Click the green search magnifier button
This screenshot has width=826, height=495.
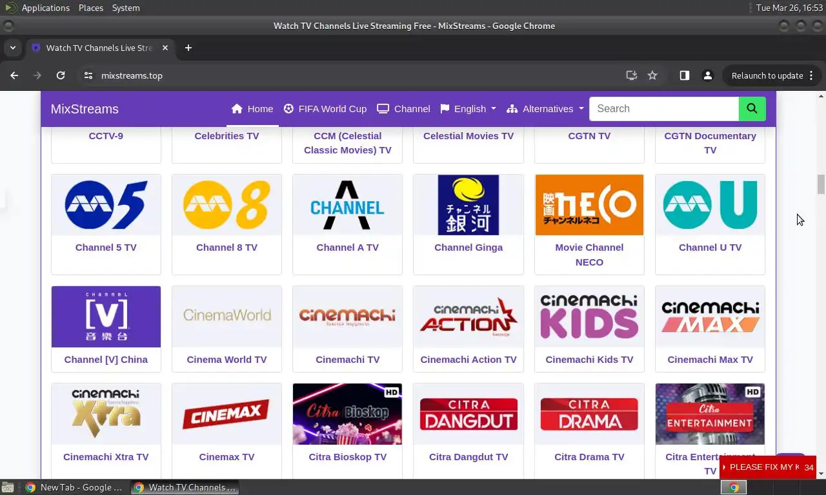coord(752,109)
